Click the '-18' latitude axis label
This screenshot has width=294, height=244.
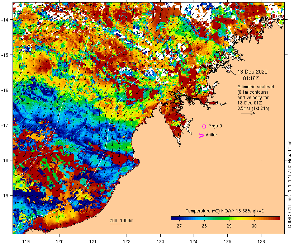5,160
